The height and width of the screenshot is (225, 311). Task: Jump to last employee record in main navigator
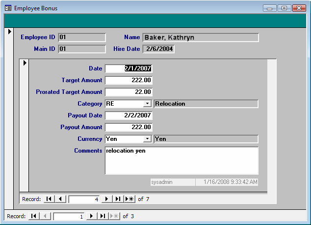point(103,216)
